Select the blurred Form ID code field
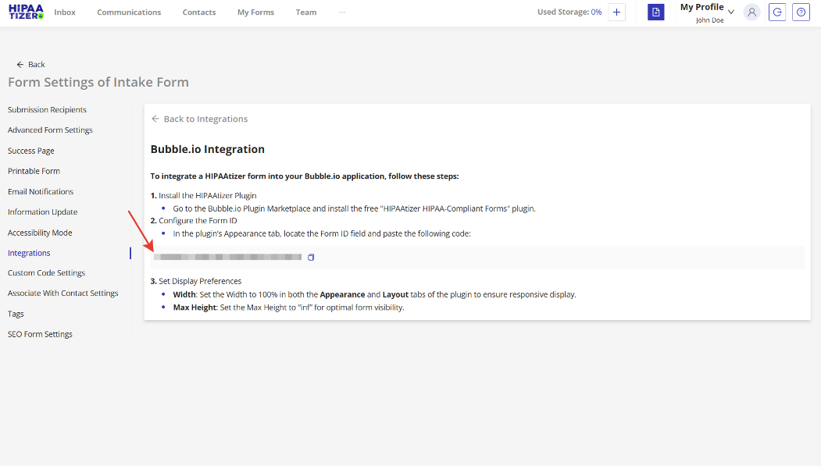This screenshot has width=821, height=466. tap(227, 256)
